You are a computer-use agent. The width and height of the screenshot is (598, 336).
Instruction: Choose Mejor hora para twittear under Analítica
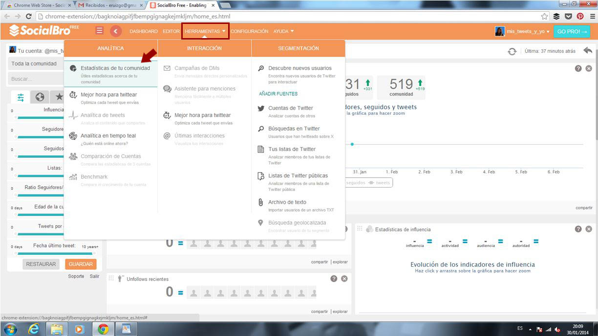tap(108, 95)
